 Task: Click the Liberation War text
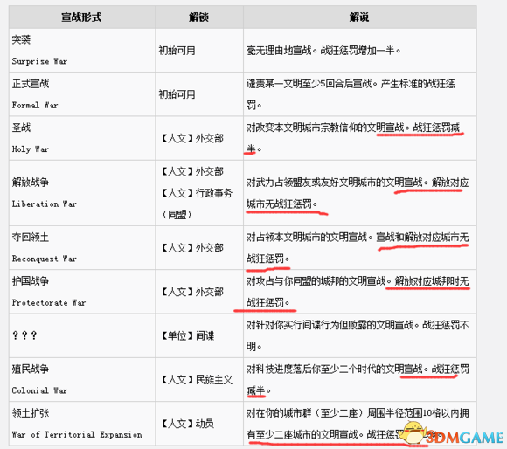(45, 204)
